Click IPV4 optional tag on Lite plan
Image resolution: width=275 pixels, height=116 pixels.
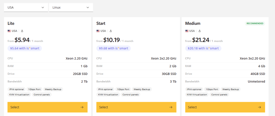(x=17, y=89)
